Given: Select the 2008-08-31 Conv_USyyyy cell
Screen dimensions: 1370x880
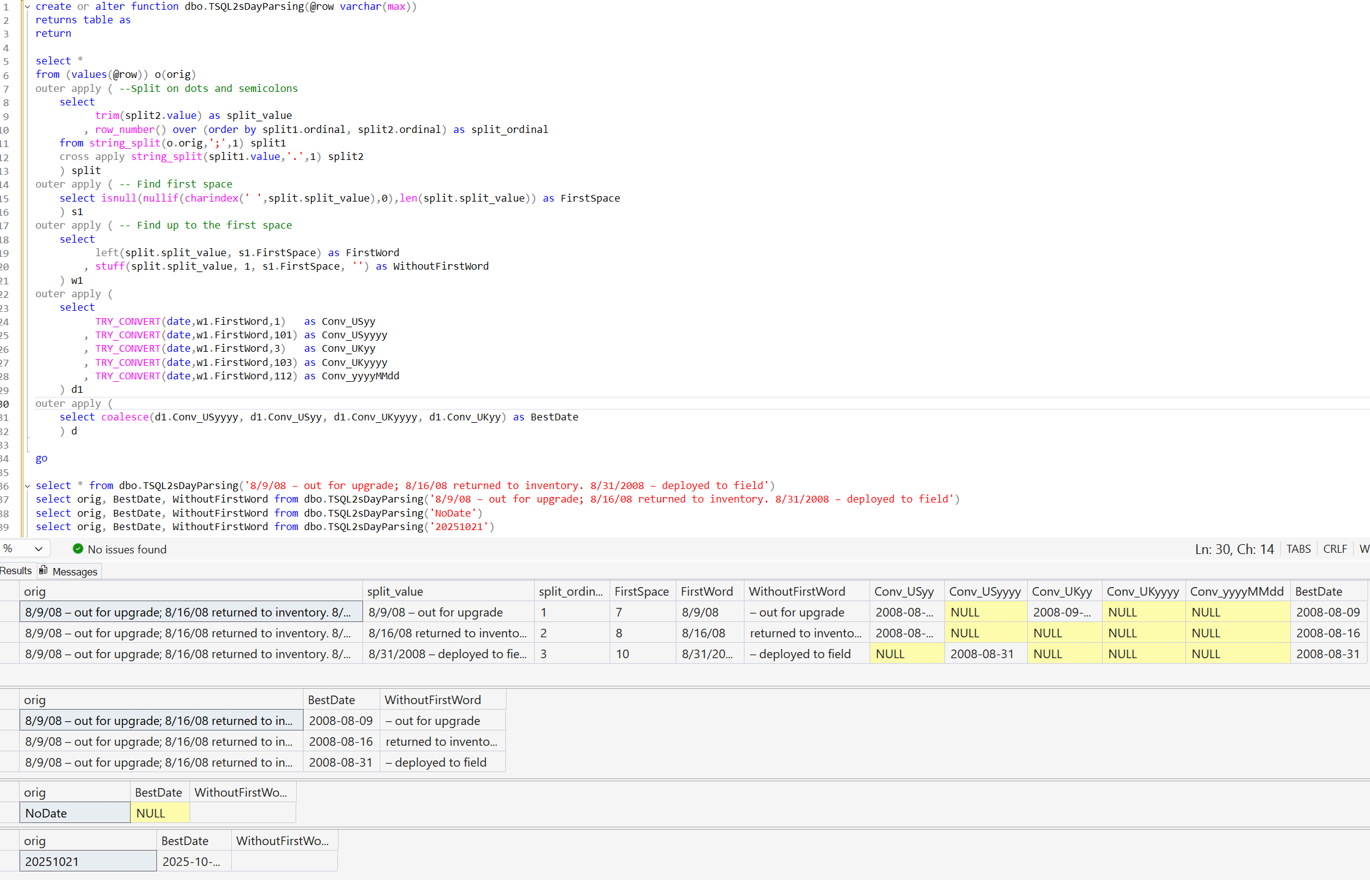Looking at the screenshot, I should point(982,654).
